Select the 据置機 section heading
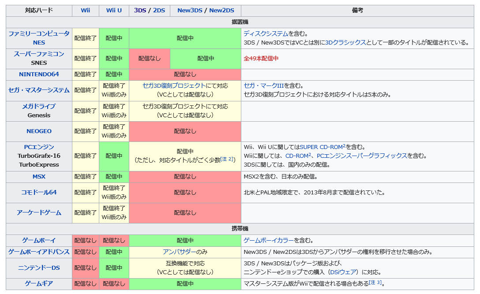 (240, 22)
